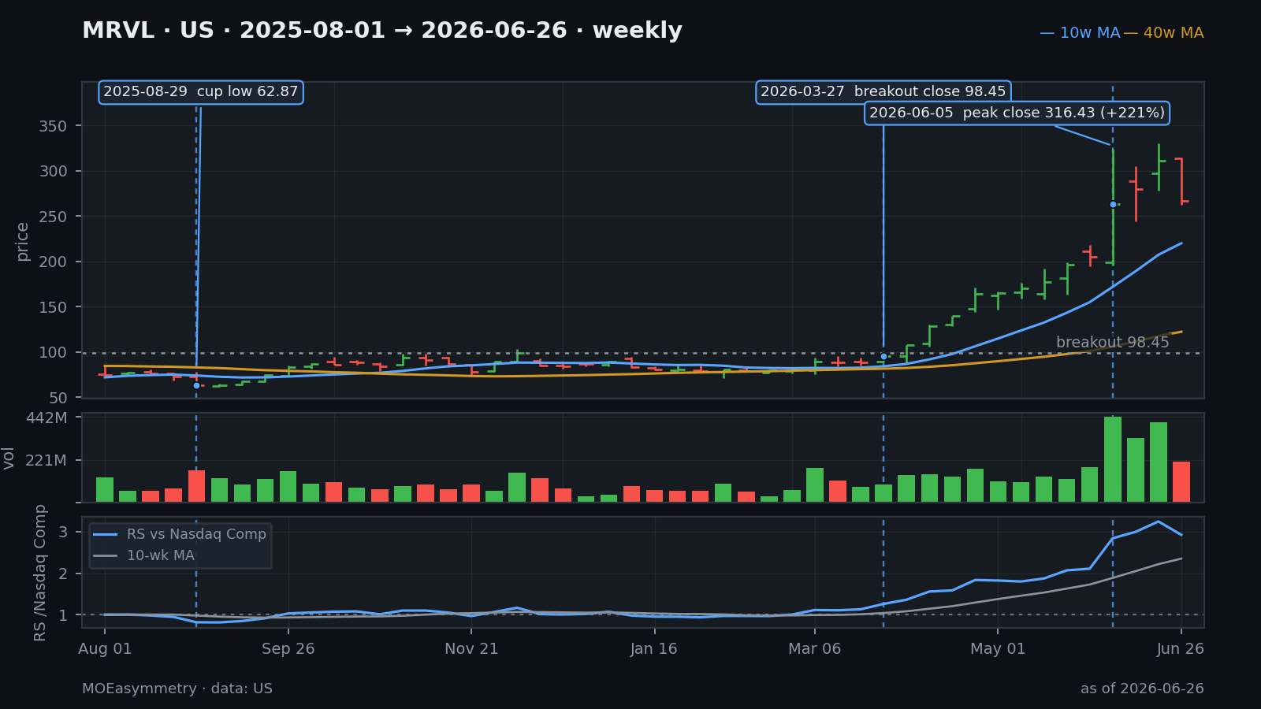Click the 'MOEasymmetry · data: US' footer text

pyautogui.click(x=177, y=689)
